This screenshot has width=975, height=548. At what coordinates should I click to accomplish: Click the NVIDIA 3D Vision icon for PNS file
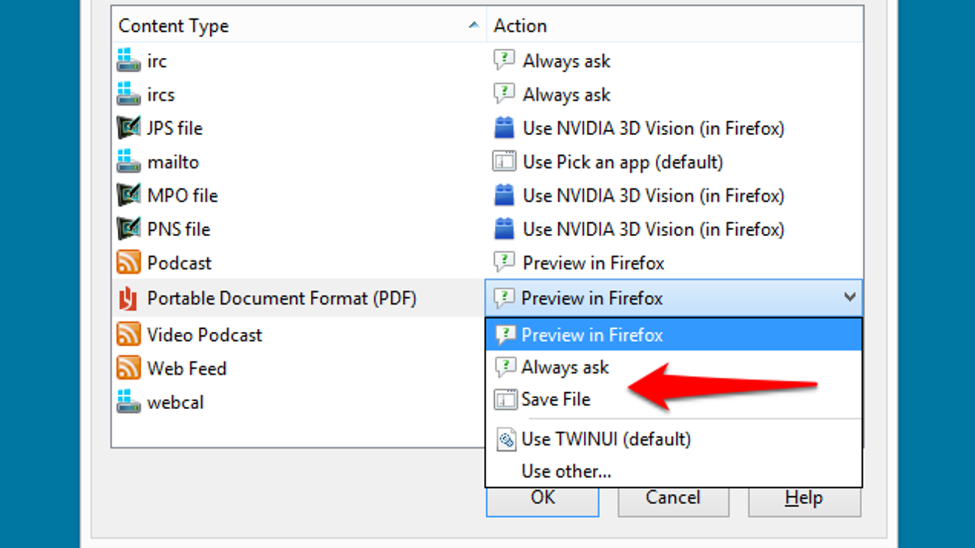pos(504,229)
